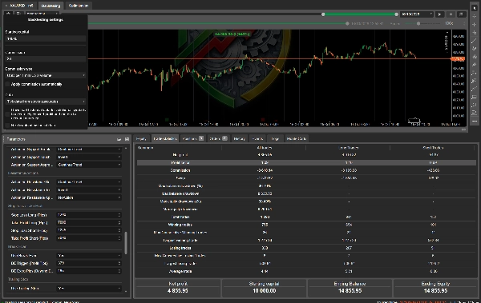Switch to the Backtesting tab
Screen dimensions: 481x303
[x=51, y=6]
